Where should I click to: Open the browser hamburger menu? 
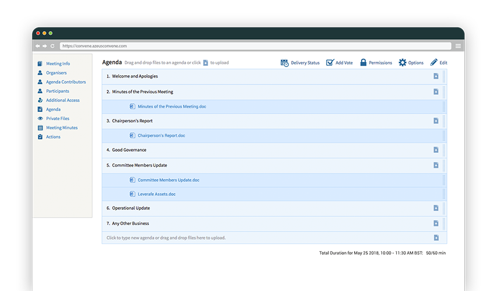458,46
